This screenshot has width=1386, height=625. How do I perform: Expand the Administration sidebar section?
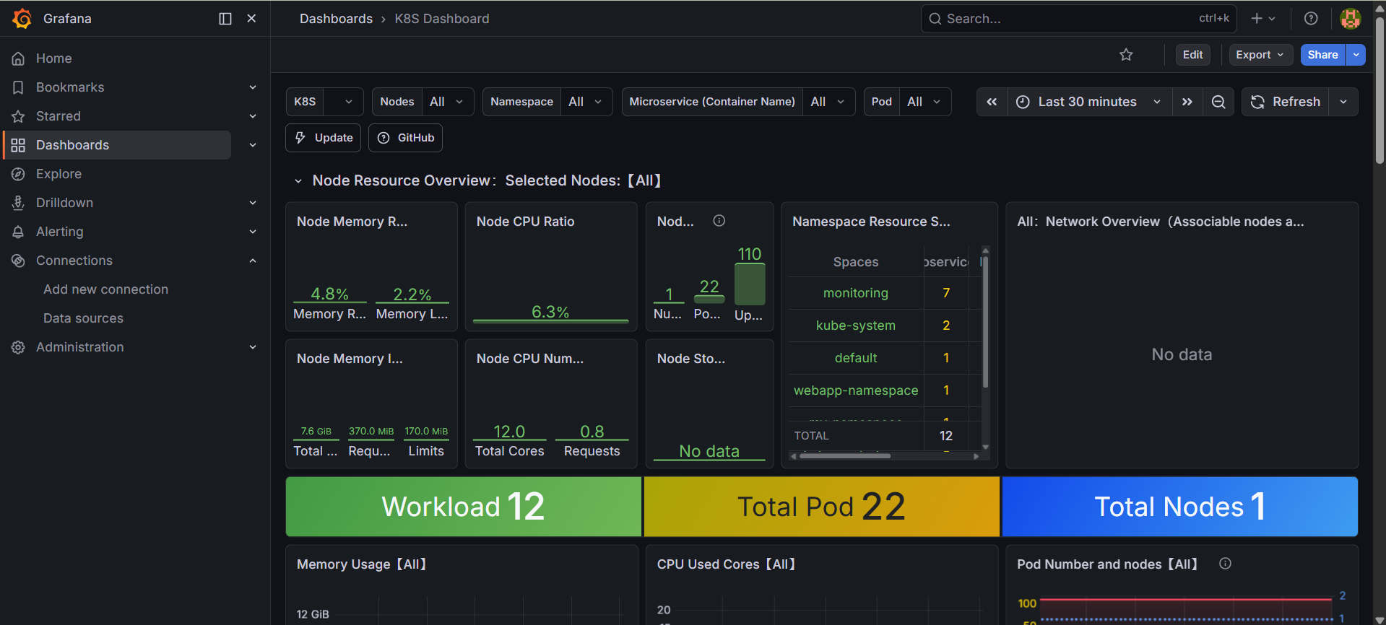253,347
